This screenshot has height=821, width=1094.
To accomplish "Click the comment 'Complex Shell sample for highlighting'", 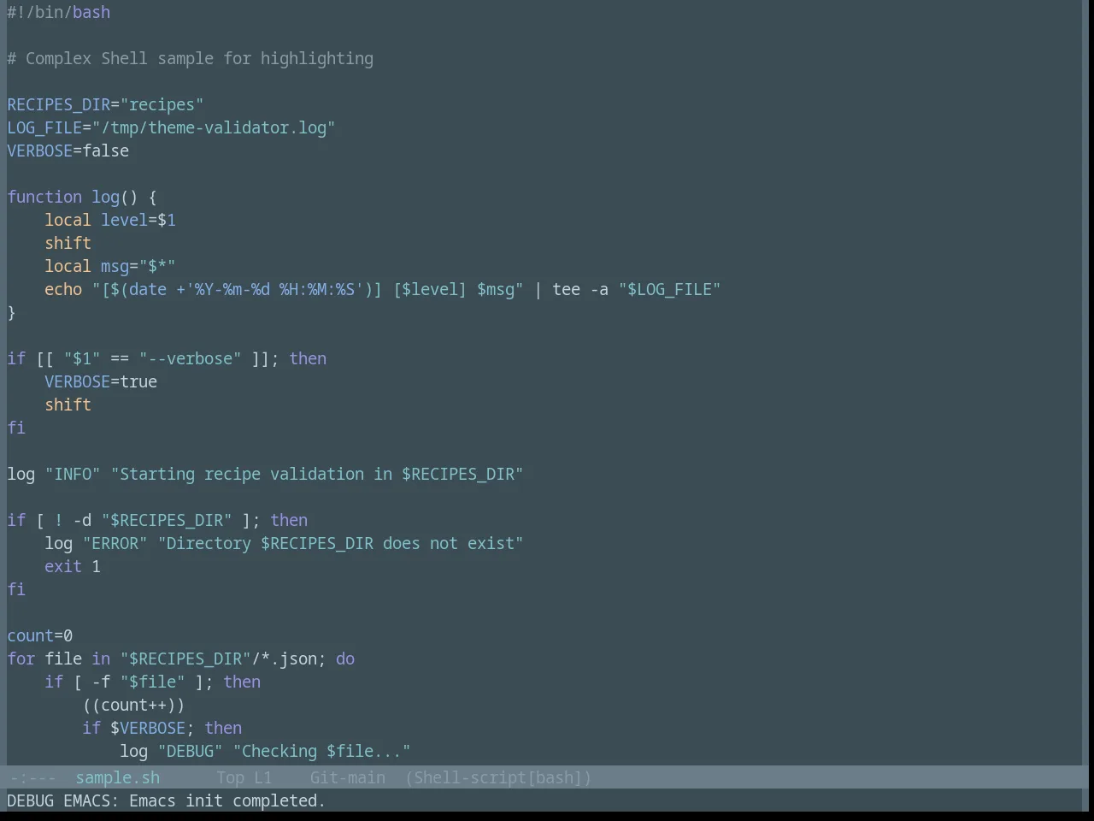I will [x=191, y=58].
